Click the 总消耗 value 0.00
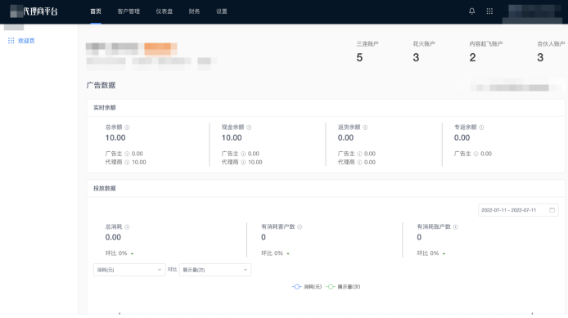This screenshot has width=568, height=318. pos(113,237)
